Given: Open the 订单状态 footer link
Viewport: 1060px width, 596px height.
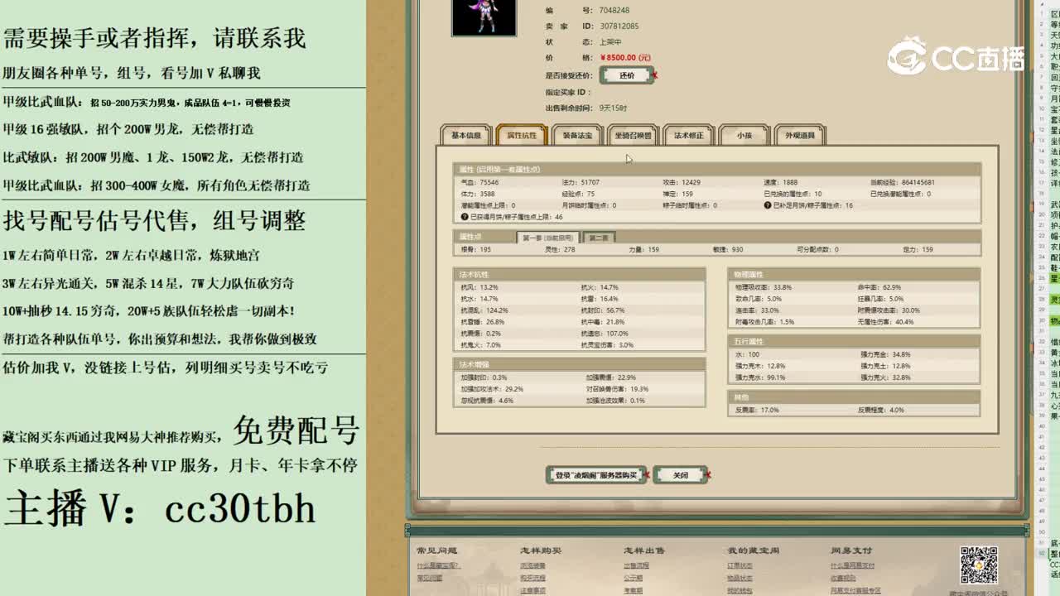Looking at the screenshot, I should pos(740,566).
